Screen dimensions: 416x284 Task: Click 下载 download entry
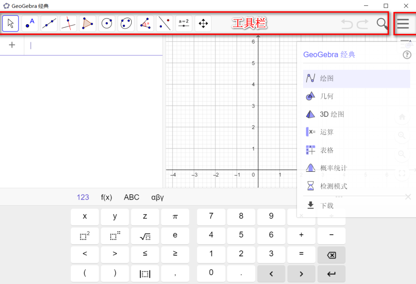(356, 205)
